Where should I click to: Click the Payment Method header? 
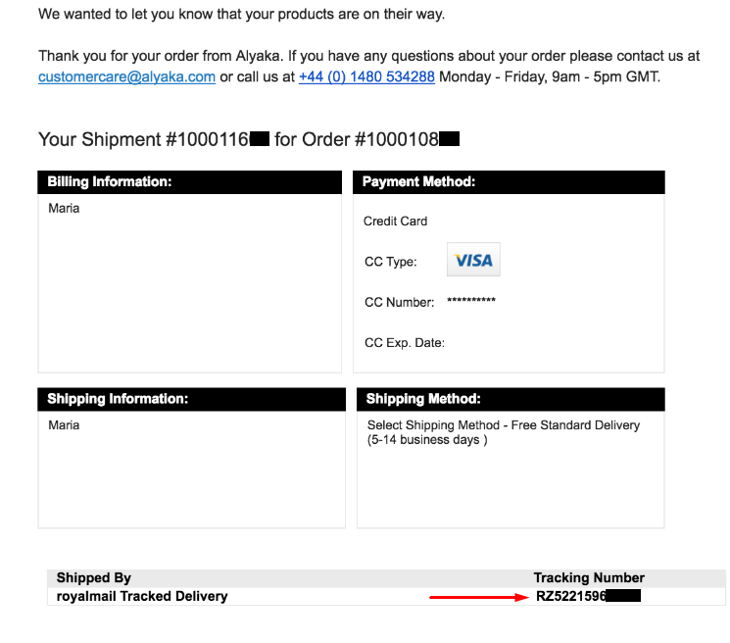click(509, 182)
